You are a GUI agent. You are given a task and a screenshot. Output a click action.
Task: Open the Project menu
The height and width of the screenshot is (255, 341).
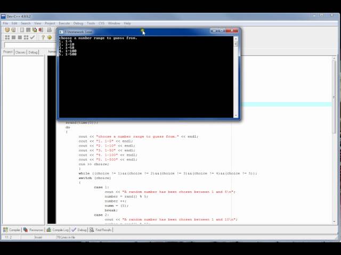coord(50,23)
